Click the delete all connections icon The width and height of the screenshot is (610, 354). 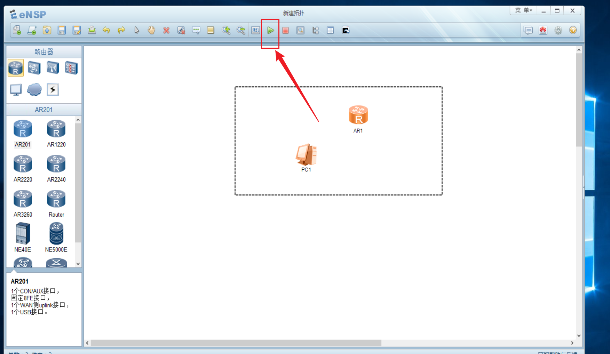(x=181, y=30)
